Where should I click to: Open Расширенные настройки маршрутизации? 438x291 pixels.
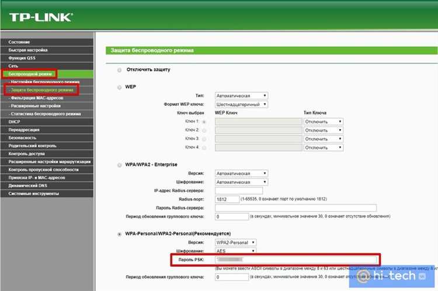(x=47, y=162)
